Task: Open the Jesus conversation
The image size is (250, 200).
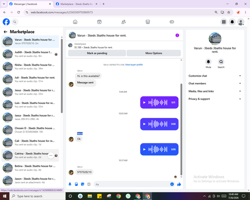Action: coord(30,92)
